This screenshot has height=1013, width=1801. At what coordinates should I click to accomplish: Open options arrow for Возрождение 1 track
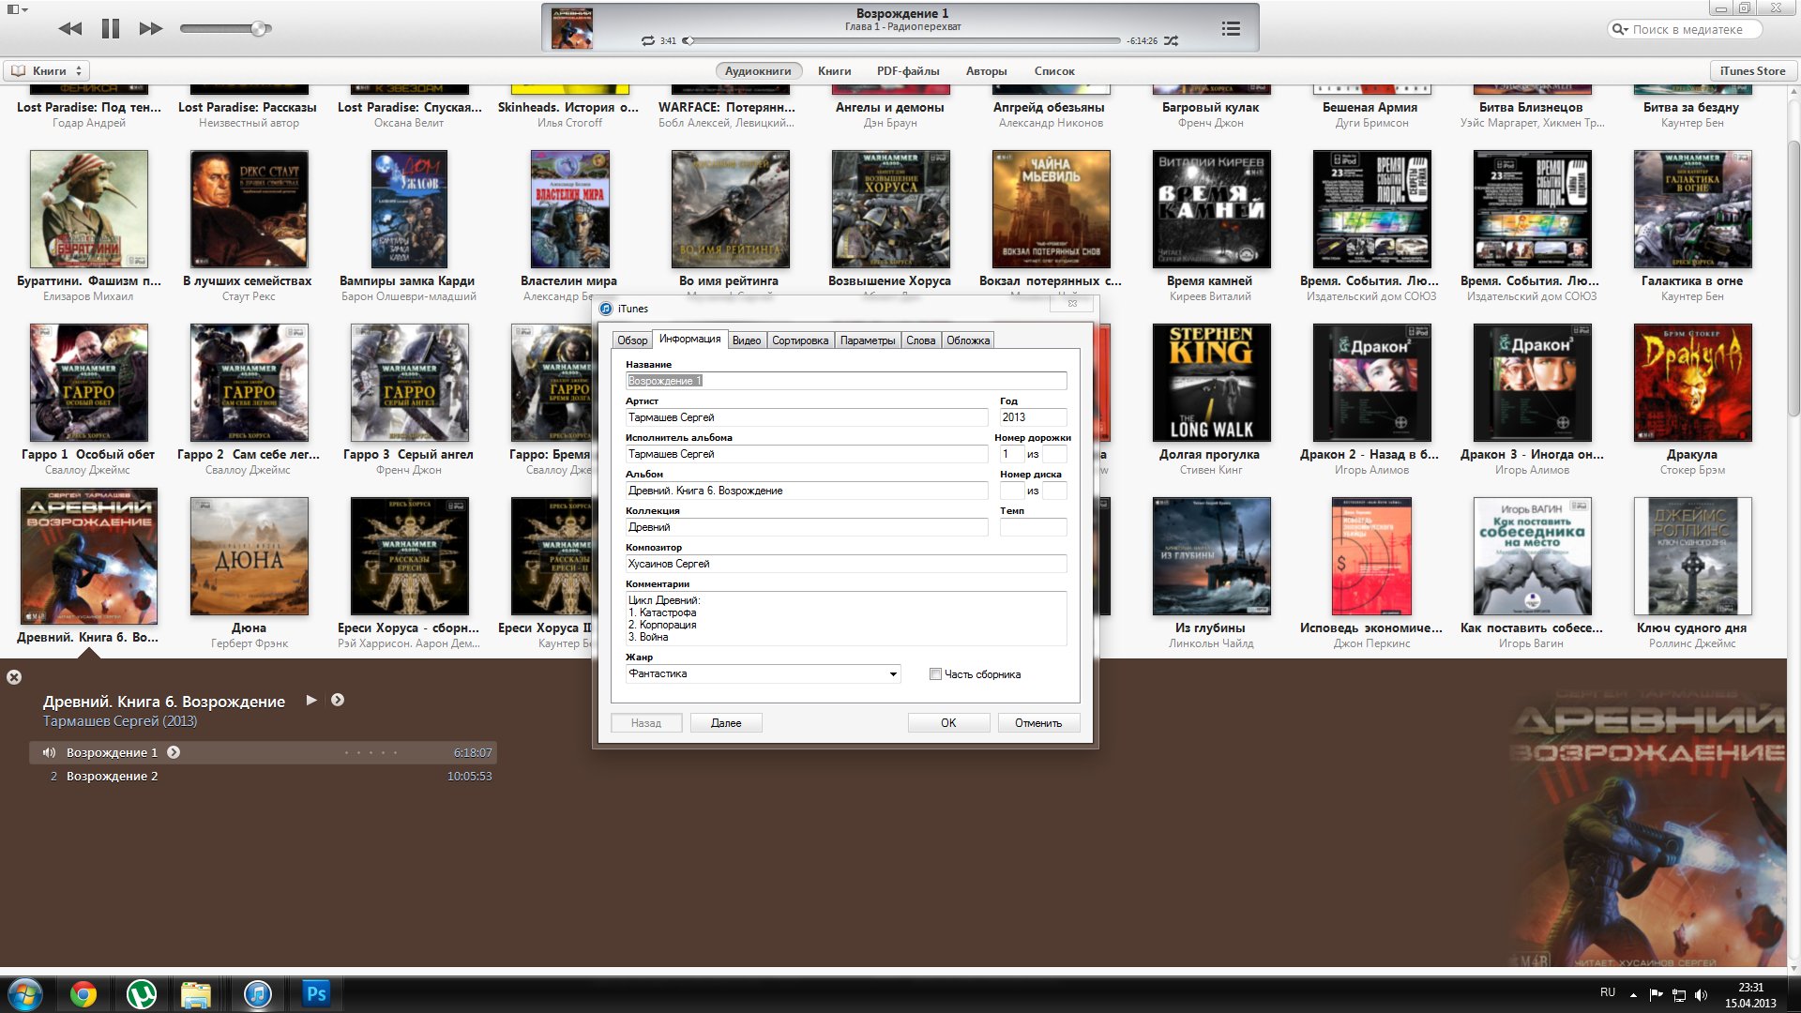click(x=174, y=752)
